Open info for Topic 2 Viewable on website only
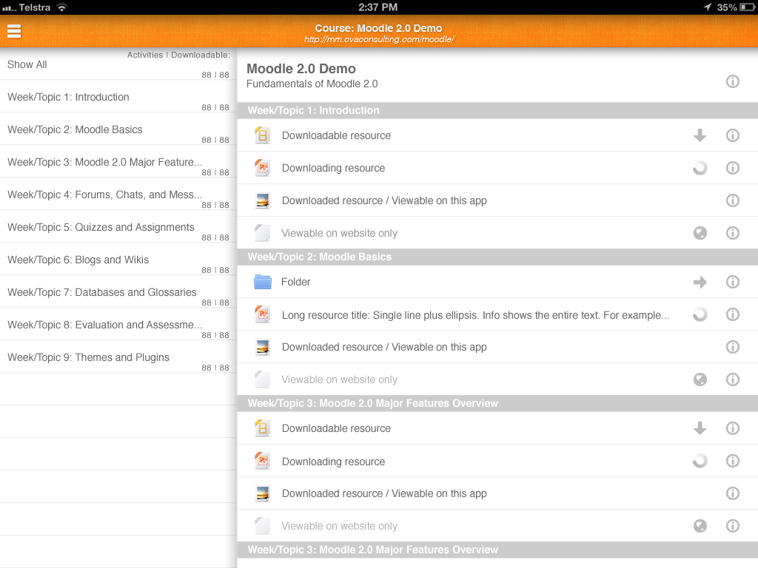This screenshot has height=568, width=758. click(732, 379)
